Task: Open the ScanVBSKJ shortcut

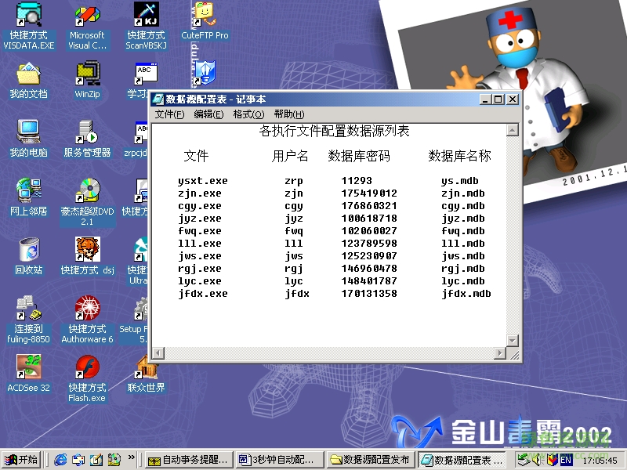Action: pos(145,17)
